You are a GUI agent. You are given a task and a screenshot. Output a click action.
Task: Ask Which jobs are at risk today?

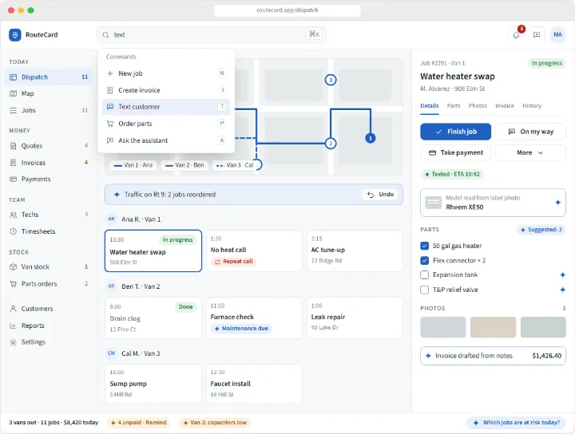tap(517, 423)
